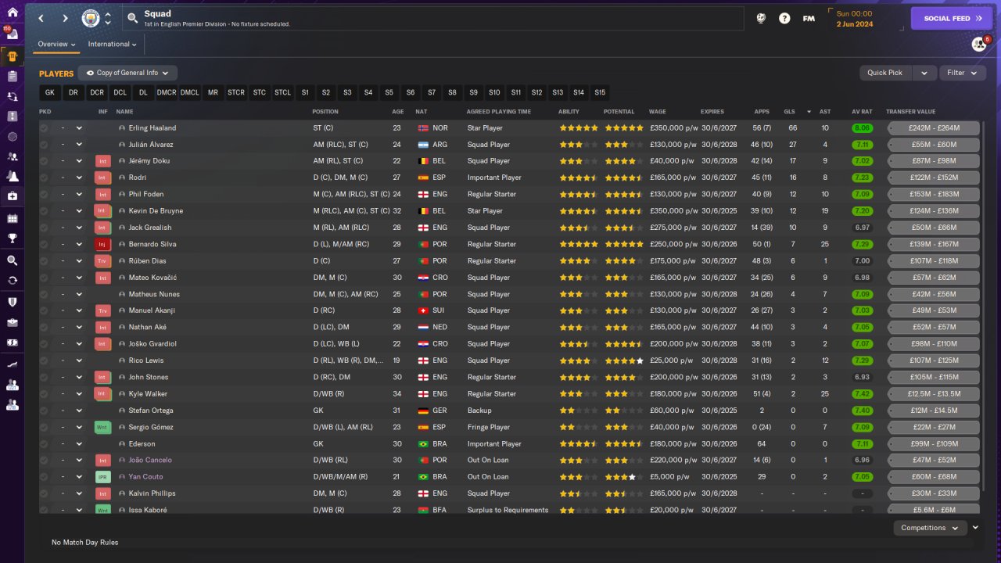Open the Quick Pick arrow dropdown
This screenshot has width=1001, height=563.
(924, 73)
